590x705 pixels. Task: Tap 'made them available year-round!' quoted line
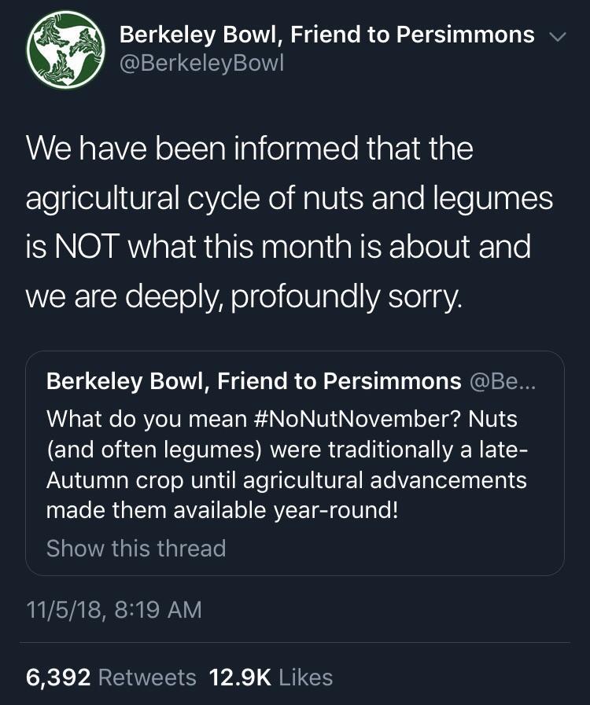point(223,510)
